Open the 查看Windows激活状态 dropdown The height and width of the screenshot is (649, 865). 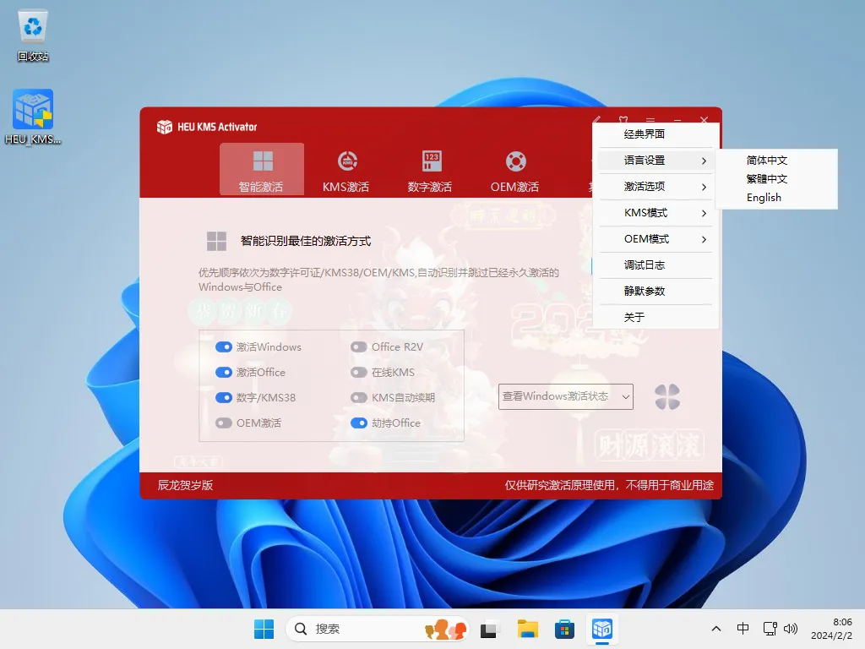point(565,397)
